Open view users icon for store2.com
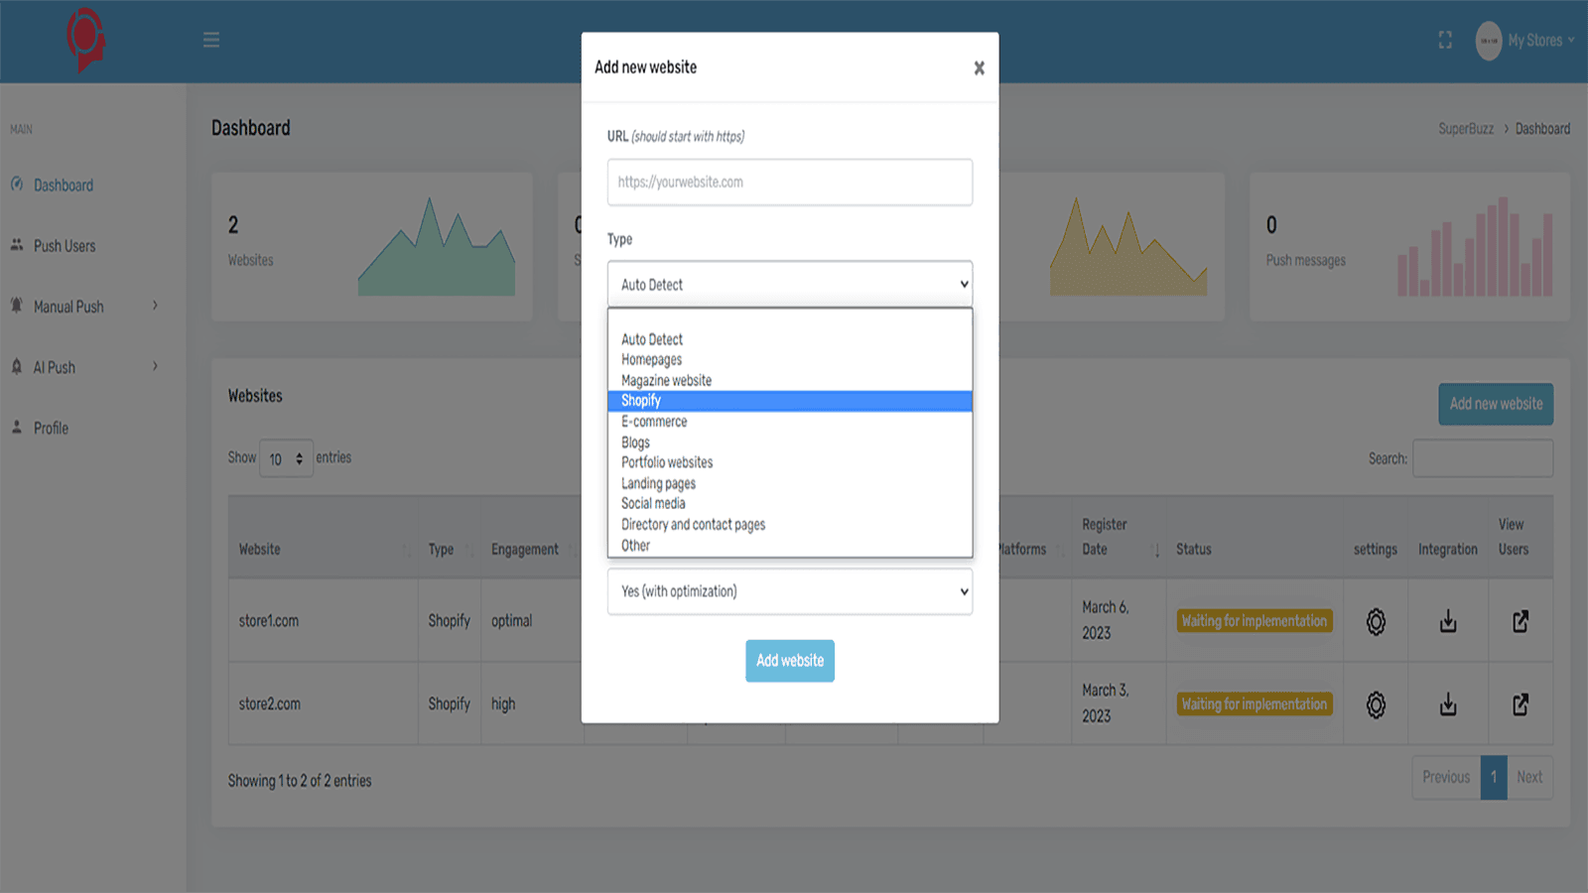Image resolution: width=1588 pixels, height=893 pixels. [x=1521, y=705]
